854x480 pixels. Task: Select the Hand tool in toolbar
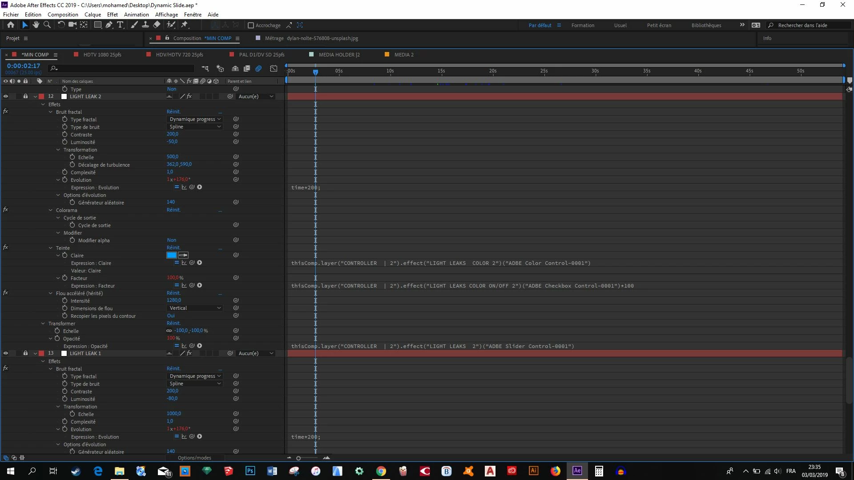36,25
